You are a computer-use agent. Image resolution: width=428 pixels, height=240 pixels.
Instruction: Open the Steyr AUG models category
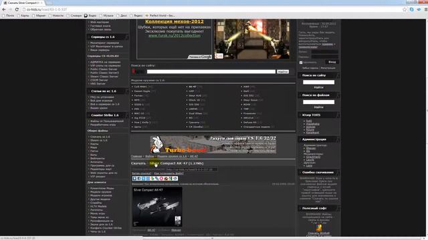pos(195,96)
